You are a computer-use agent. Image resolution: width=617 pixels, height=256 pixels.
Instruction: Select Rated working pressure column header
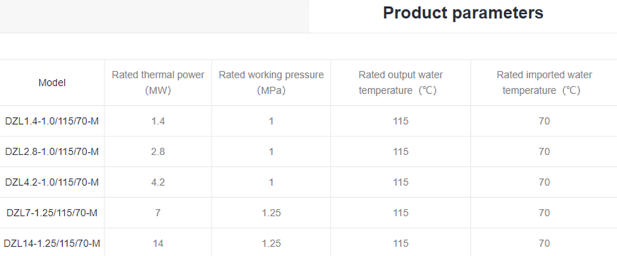pos(271,83)
